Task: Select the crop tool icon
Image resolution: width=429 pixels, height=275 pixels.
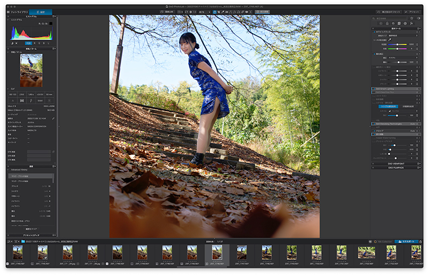Action: pos(219,12)
